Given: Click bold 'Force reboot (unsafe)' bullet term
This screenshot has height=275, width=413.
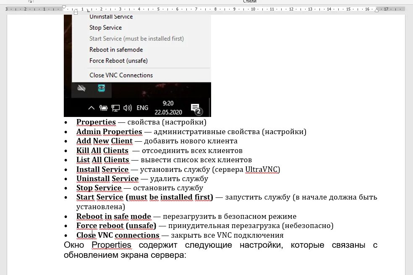Looking at the screenshot, I should click(x=116, y=226).
